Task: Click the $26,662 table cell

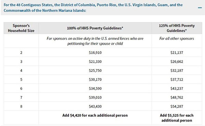Action: pos(177,62)
